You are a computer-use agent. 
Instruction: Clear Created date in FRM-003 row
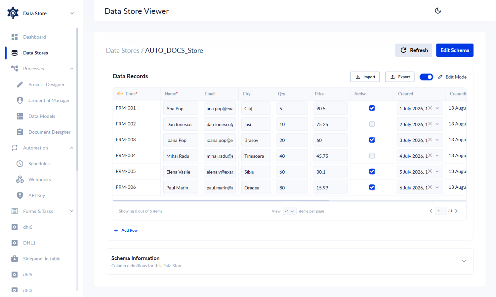(x=430, y=140)
